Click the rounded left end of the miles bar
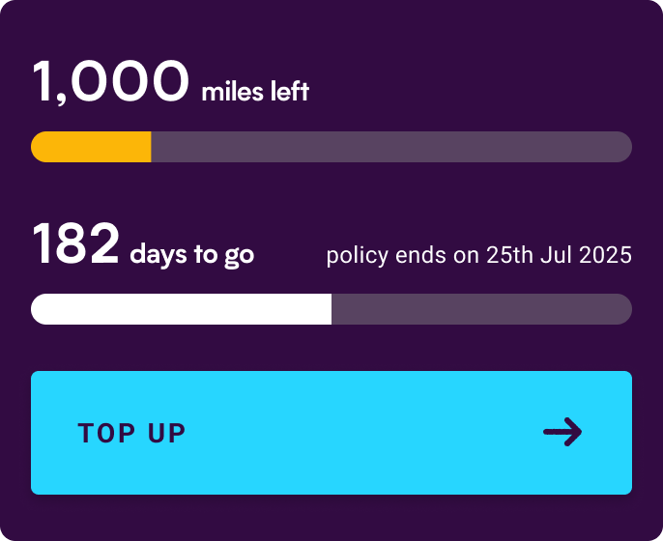This screenshot has width=663, height=541. point(38,147)
